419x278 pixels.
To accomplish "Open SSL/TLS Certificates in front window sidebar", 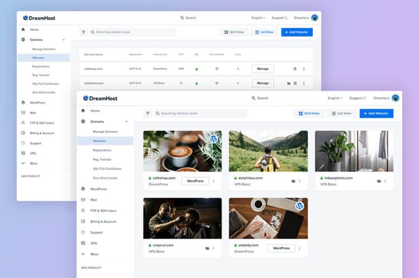I will [107, 169].
